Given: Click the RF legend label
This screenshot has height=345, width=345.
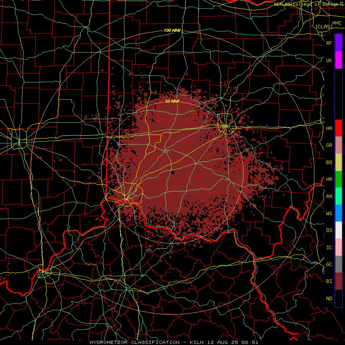Looking at the screenshot, I should click(x=329, y=43).
